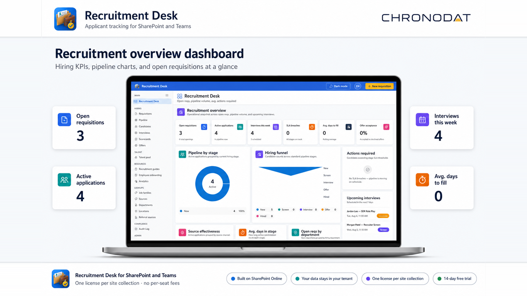527x296 pixels.
Task: Click the dark icon in Avg. days to fill card
Action: tap(348, 127)
